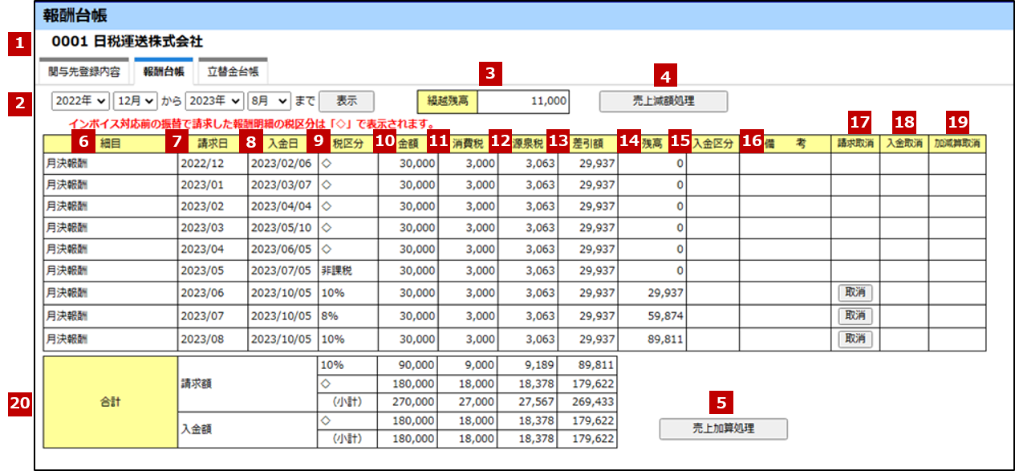The image size is (1015, 471).
Task: Open the 立替金台帳 tab
Action: click(x=233, y=71)
